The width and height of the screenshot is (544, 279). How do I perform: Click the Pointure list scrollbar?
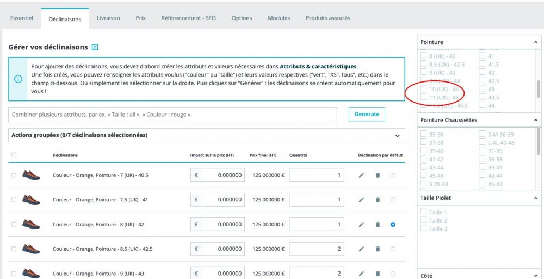click(538, 88)
